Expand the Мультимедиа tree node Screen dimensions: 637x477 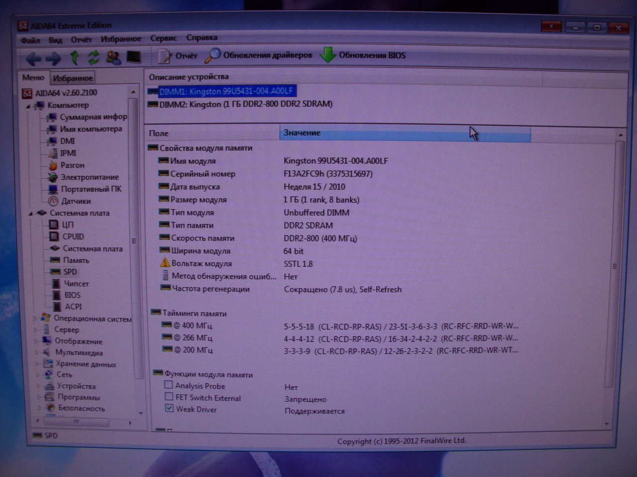click(37, 353)
